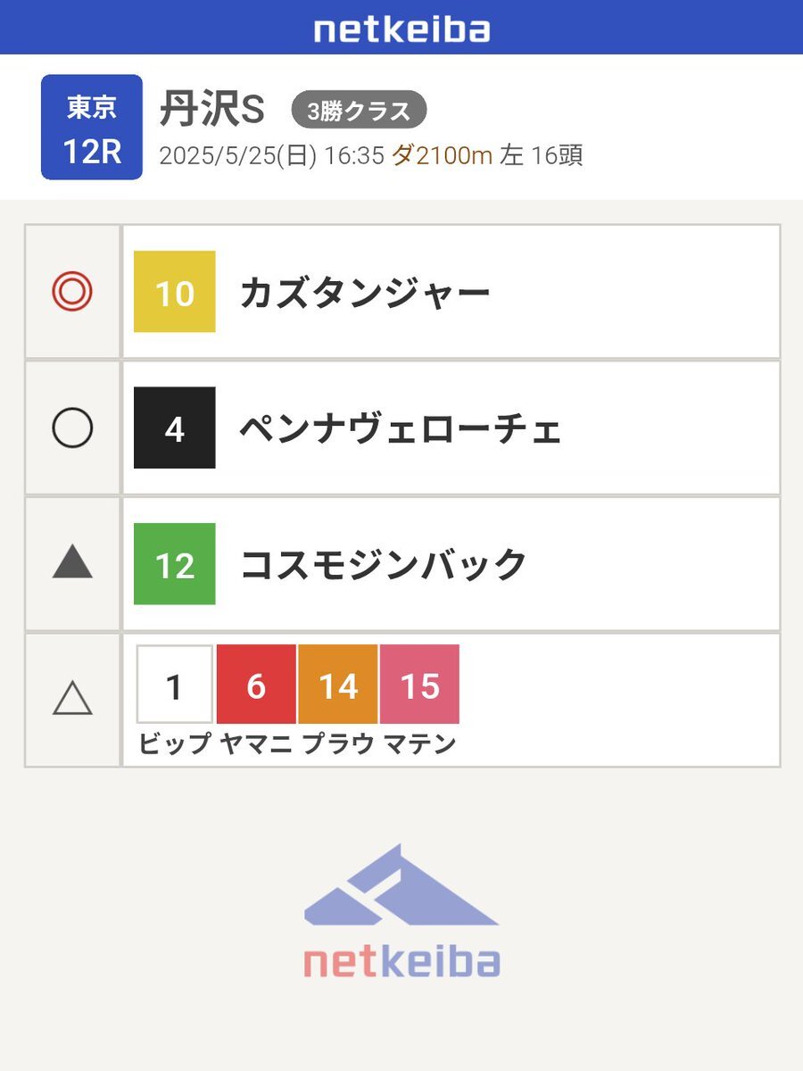Screen dimensions: 803x1071
Task: Click the race date and distance info line
Action: (371, 156)
